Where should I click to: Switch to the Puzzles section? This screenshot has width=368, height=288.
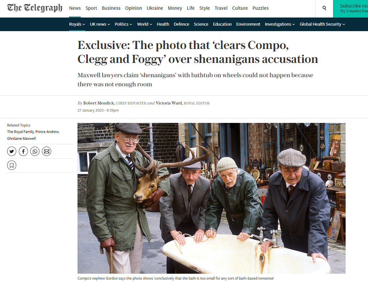tap(260, 8)
